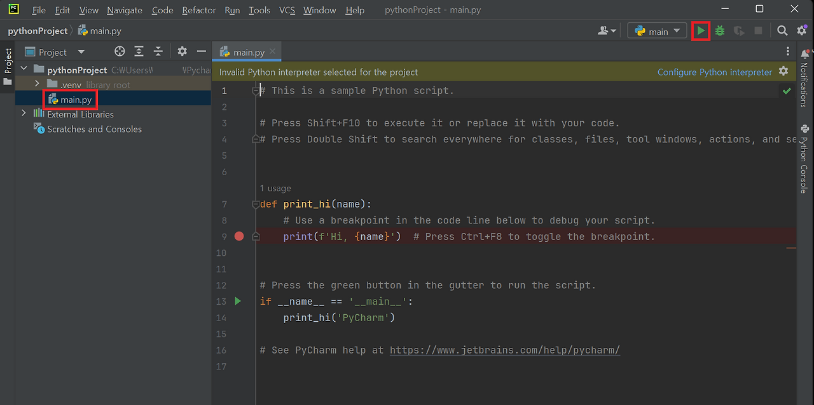This screenshot has height=405, width=814.
Task: Run the current main configuration
Action: (x=700, y=30)
